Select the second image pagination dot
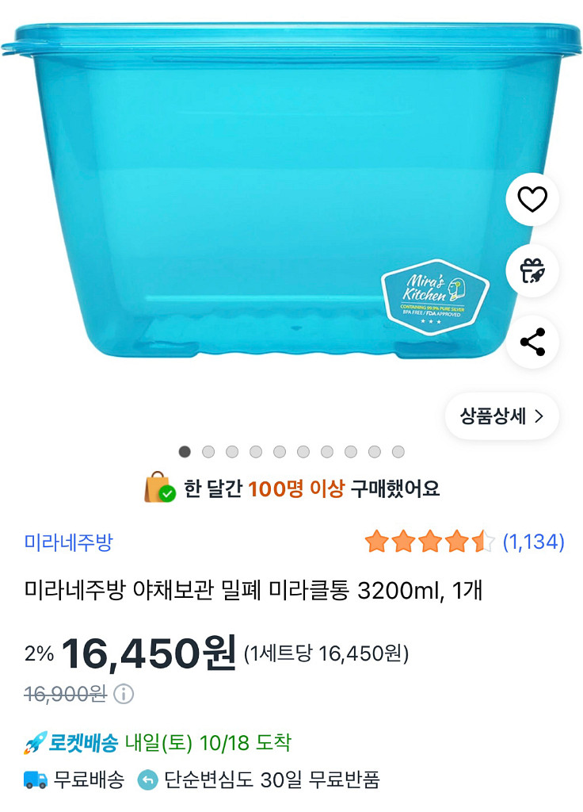Viewport: 583px width, 812px height. (208, 452)
